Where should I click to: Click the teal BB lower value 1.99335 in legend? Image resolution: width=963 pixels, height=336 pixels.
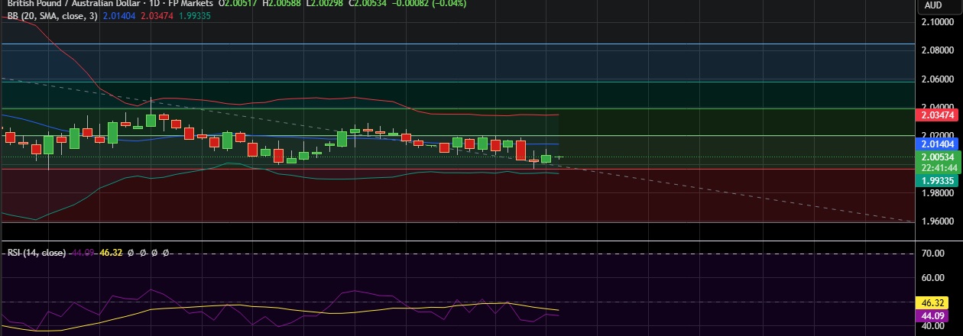(x=196, y=15)
